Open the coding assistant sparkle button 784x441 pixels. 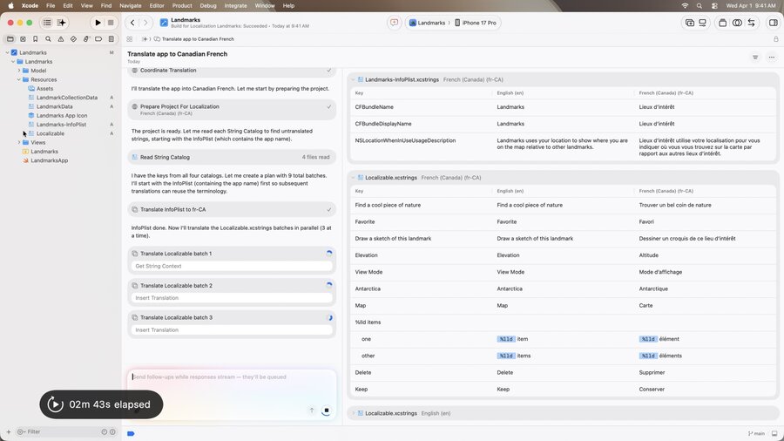61,23
